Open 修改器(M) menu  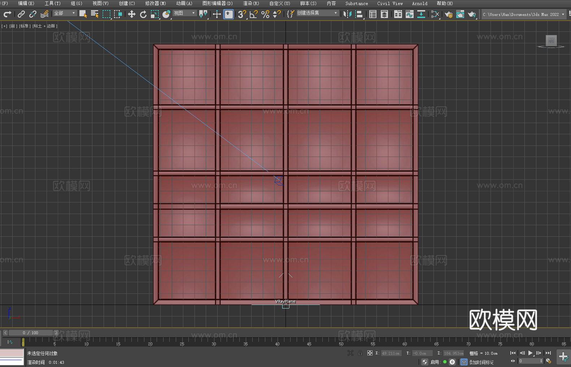click(x=156, y=3)
